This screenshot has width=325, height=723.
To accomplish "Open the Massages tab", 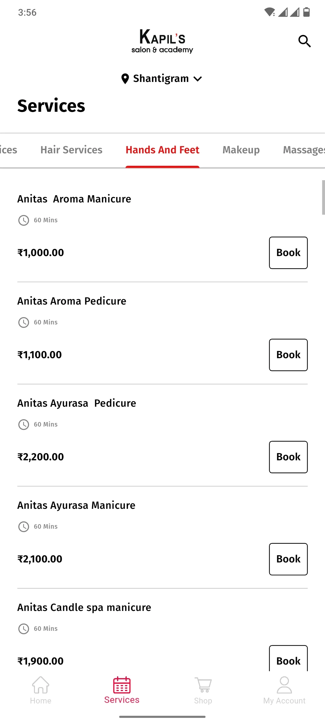I will point(304,150).
